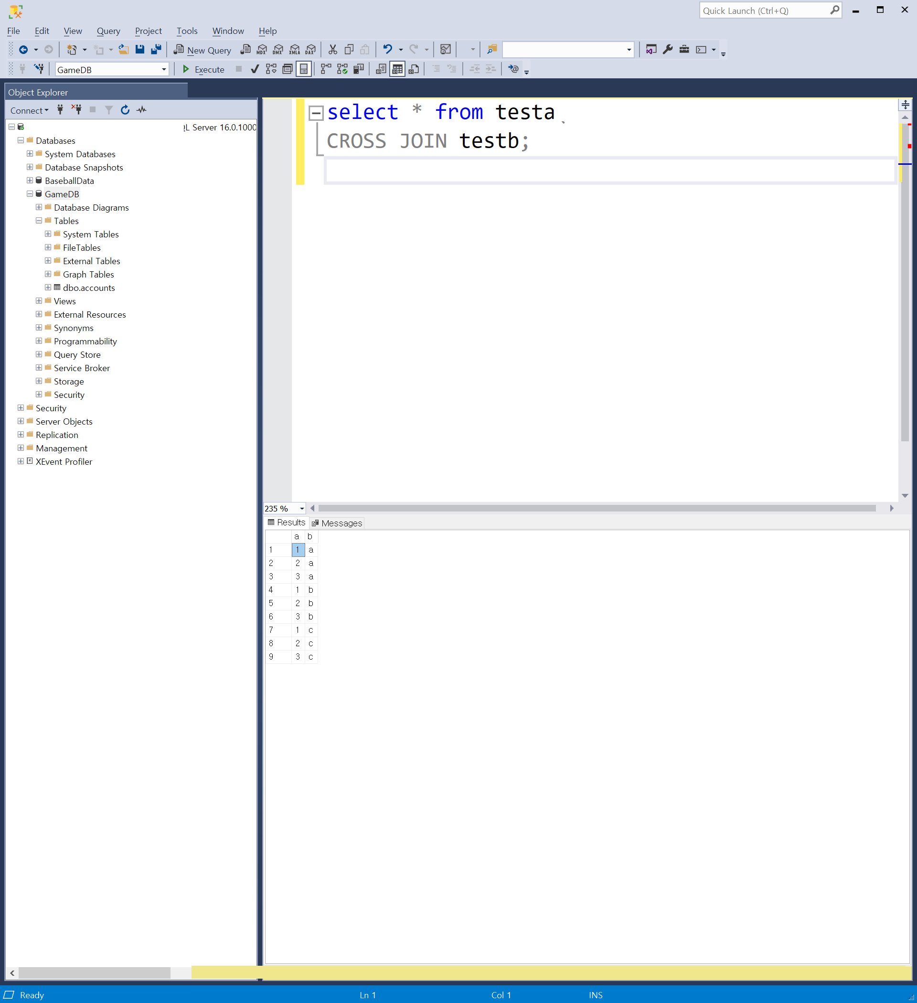The height and width of the screenshot is (1003, 917).
Task: Click the Cut scissors icon
Action: (x=332, y=49)
